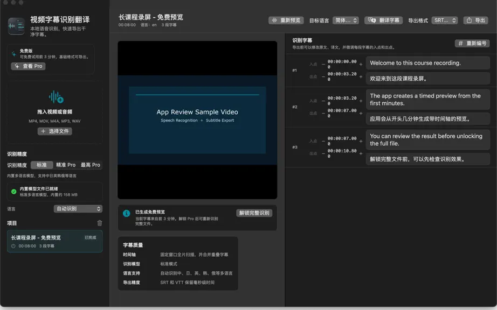Decrease subtitle #3 in-point with minus
497x310 pixels.
(x=323, y=141)
